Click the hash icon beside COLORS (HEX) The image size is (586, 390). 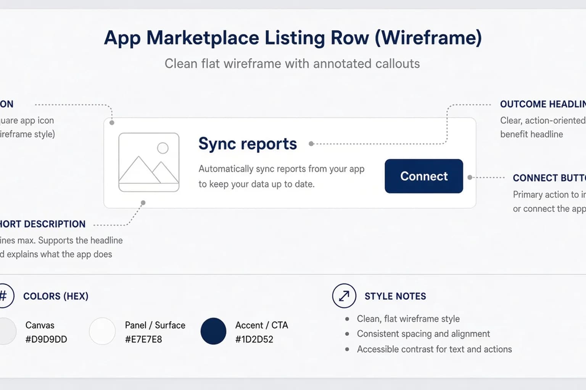(3, 296)
